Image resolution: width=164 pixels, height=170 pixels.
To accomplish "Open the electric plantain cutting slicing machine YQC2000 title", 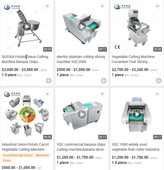I will 81,59.
